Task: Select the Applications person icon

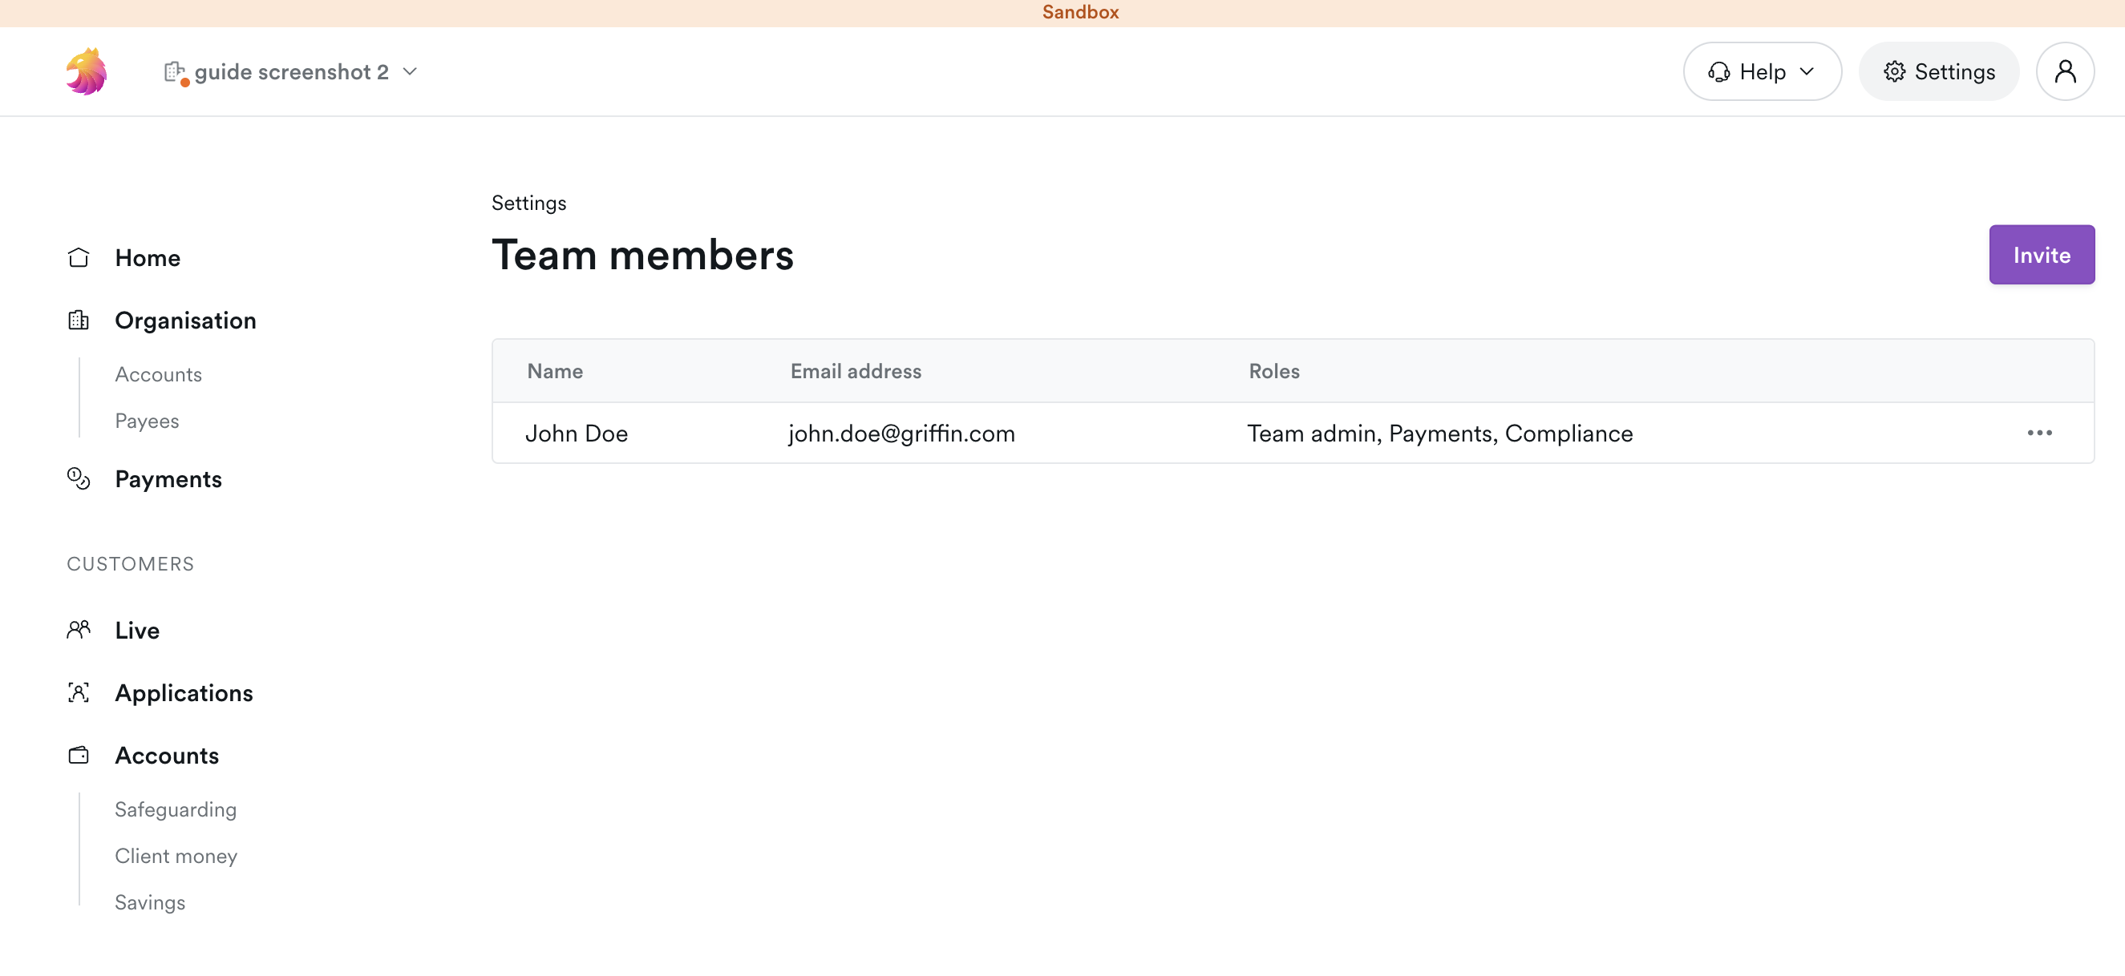Action: click(79, 692)
